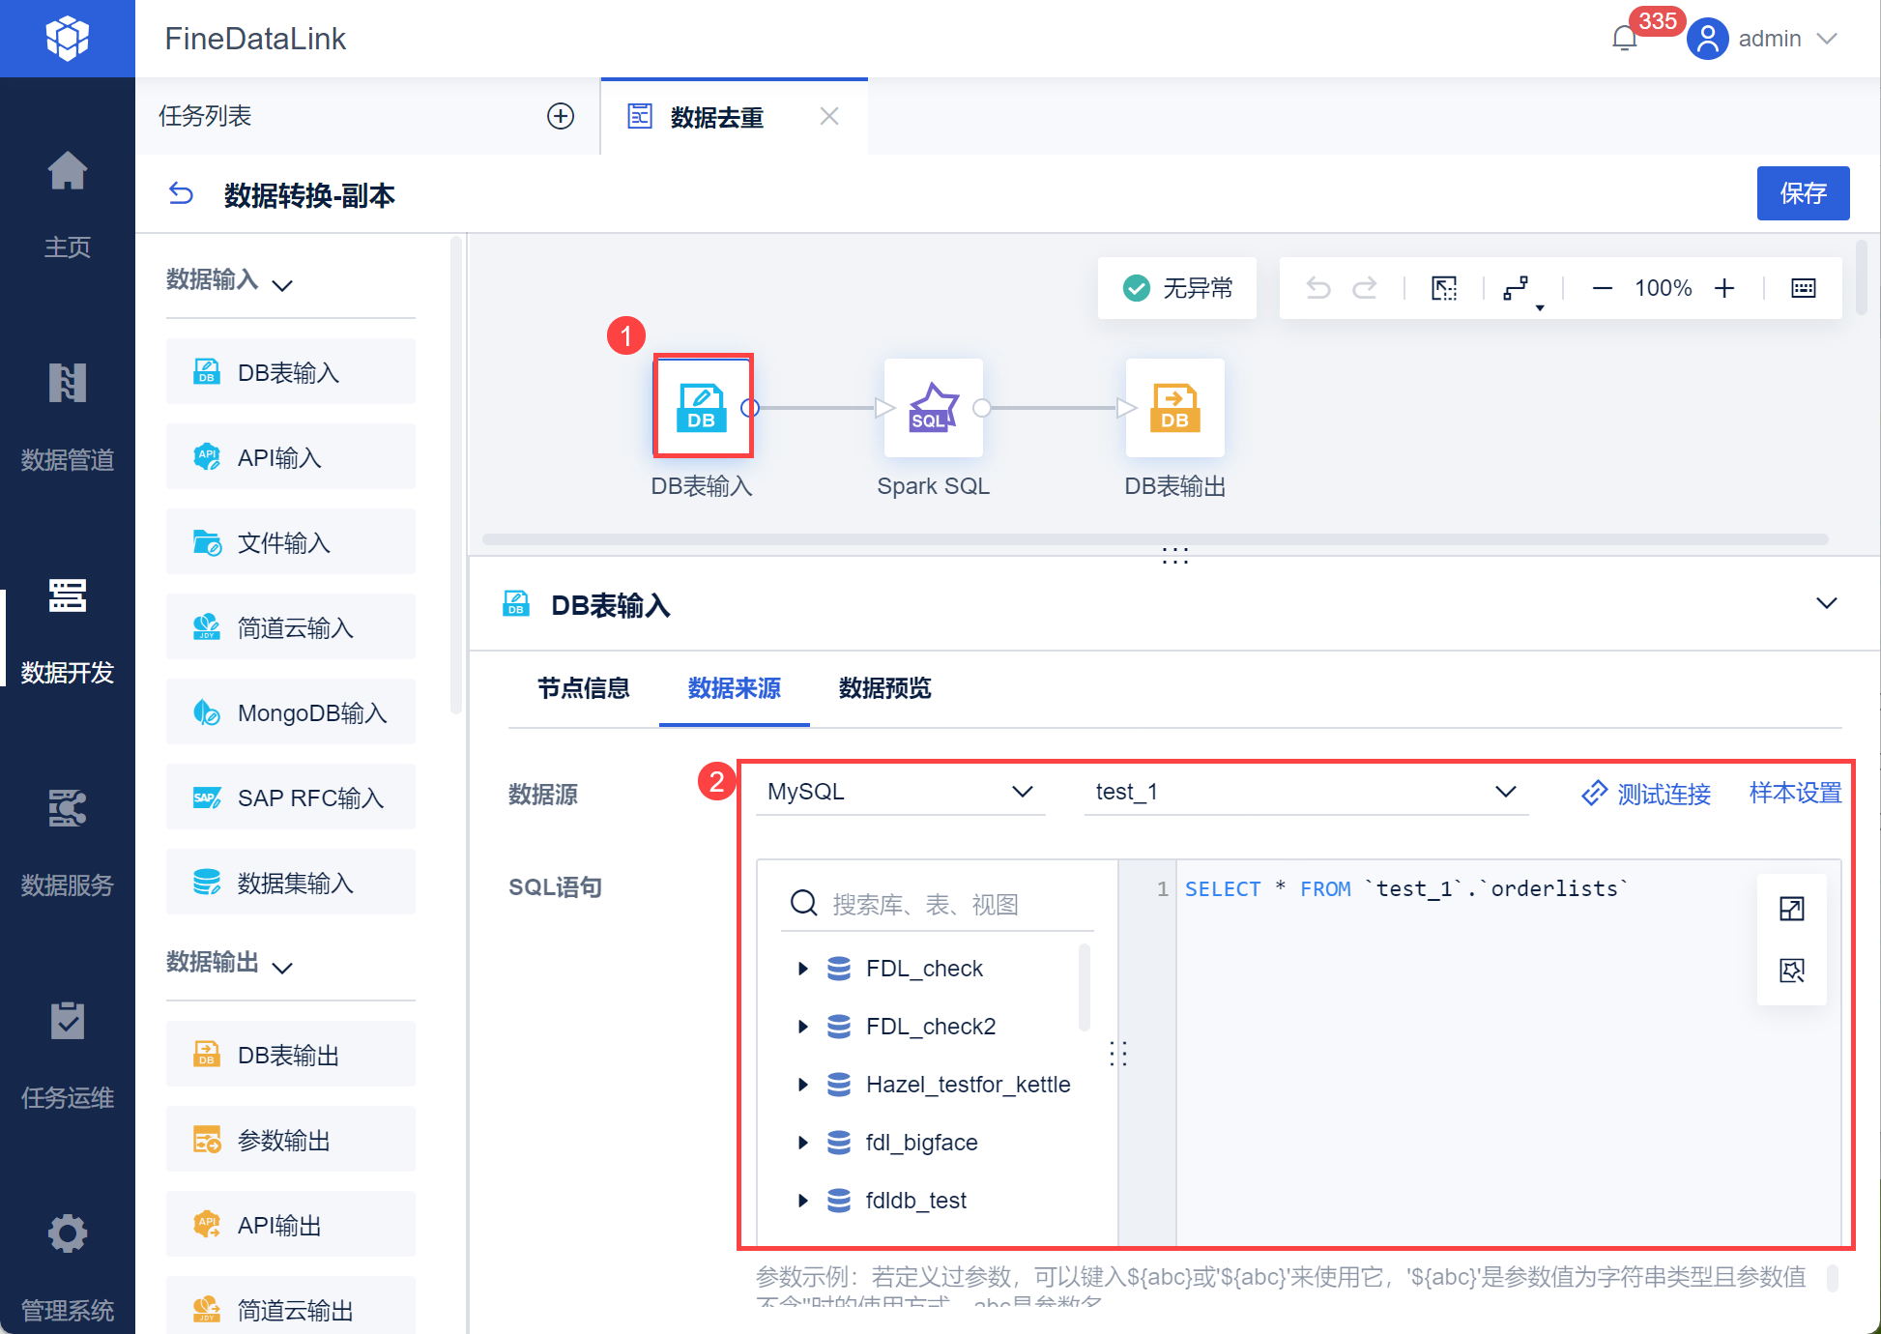Collapse the DB表输入 settings panel
Viewport: 1881px width, 1334px height.
click(1826, 603)
